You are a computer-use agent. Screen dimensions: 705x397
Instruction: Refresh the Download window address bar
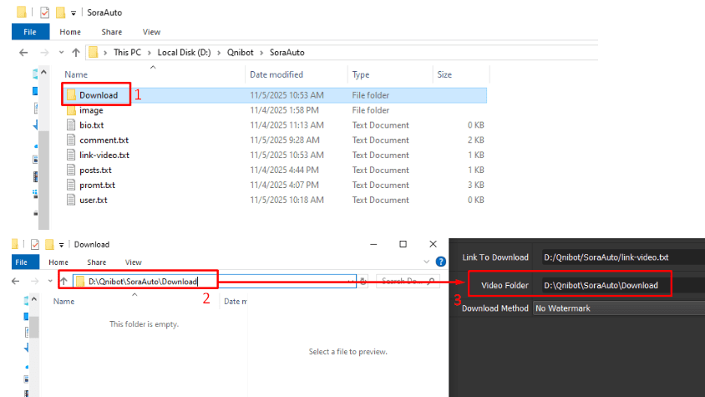click(363, 282)
